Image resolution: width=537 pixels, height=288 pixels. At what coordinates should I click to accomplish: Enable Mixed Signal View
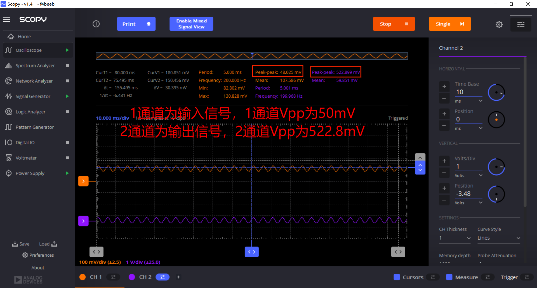tap(191, 24)
